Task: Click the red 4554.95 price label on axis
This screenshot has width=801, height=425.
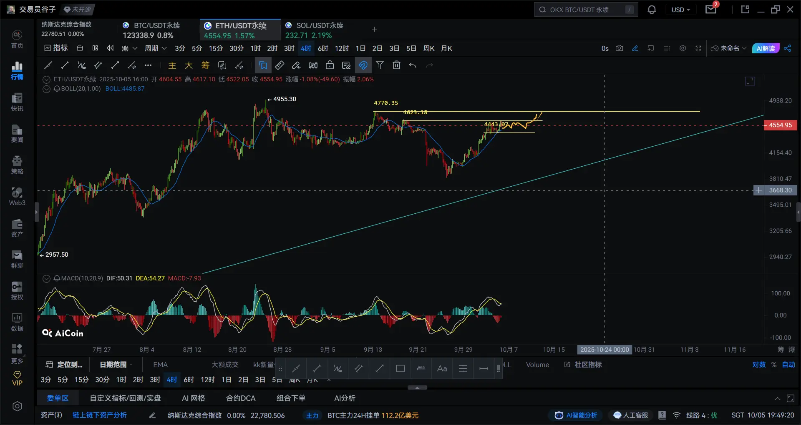Action: pos(780,125)
